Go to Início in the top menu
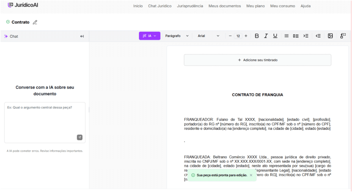 pyautogui.click(x=138, y=6)
